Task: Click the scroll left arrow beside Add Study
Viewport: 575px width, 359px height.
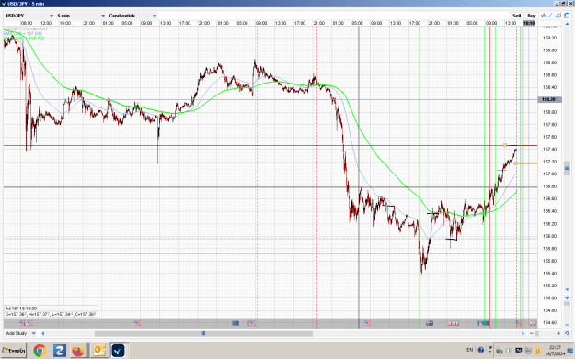Action: 43,333
